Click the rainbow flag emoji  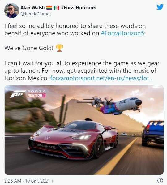(x=49, y=8)
